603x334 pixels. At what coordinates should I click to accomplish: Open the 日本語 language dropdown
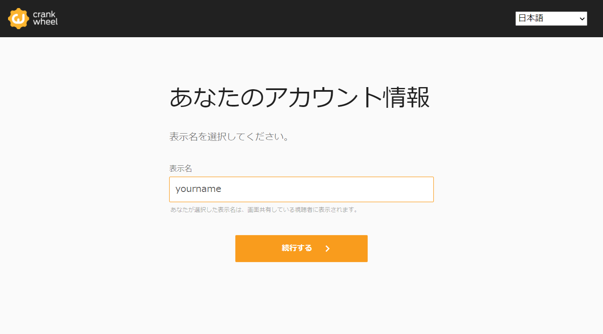(x=551, y=19)
